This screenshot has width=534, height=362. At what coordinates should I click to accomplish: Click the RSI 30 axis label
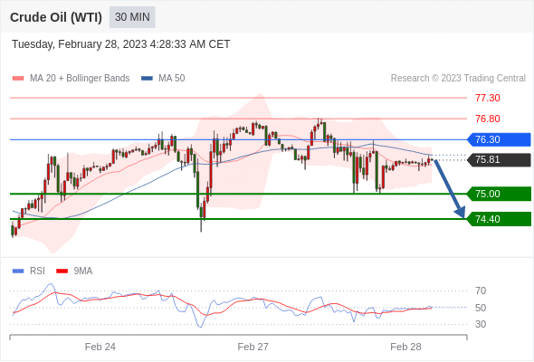click(481, 324)
